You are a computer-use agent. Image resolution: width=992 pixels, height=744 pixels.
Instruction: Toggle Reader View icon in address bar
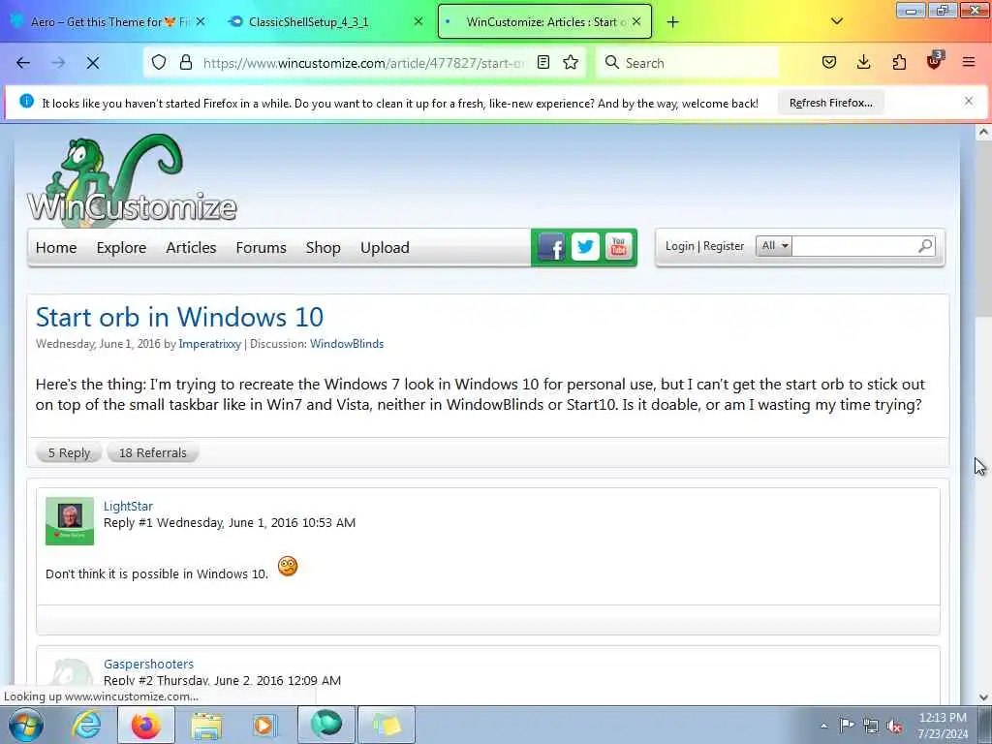pyautogui.click(x=542, y=63)
